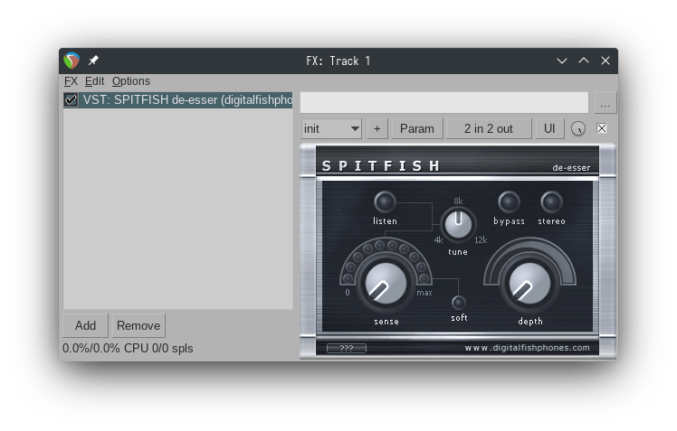Click the depth knob
The width and height of the screenshot is (677, 431).
(529, 284)
